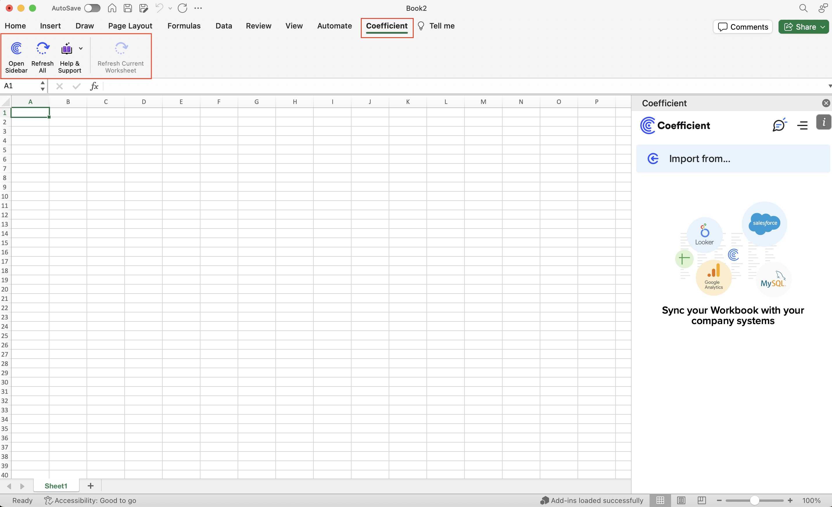Click the Redo circular arrow icon
The image size is (832, 507).
click(x=182, y=8)
